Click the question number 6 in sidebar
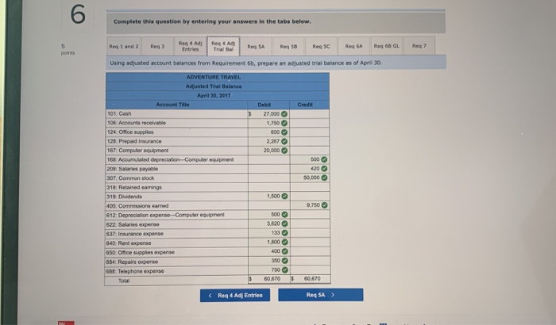The height and width of the screenshot is (325, 556). click(x=78, y=15)
